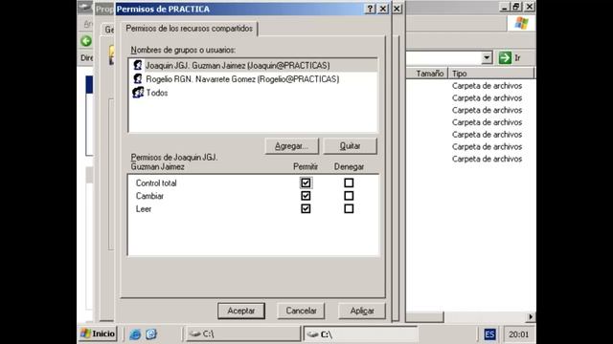Screen dimensions: 613x344
Task: Click the Windows flag logo in Explorer
Action: 521,23
